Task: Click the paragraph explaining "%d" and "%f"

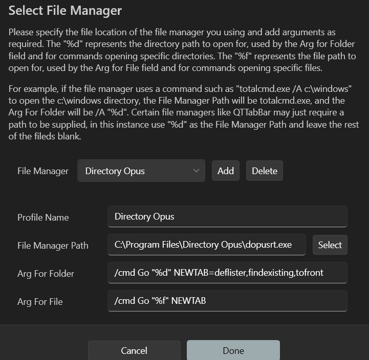Action: tap(182, 50)
